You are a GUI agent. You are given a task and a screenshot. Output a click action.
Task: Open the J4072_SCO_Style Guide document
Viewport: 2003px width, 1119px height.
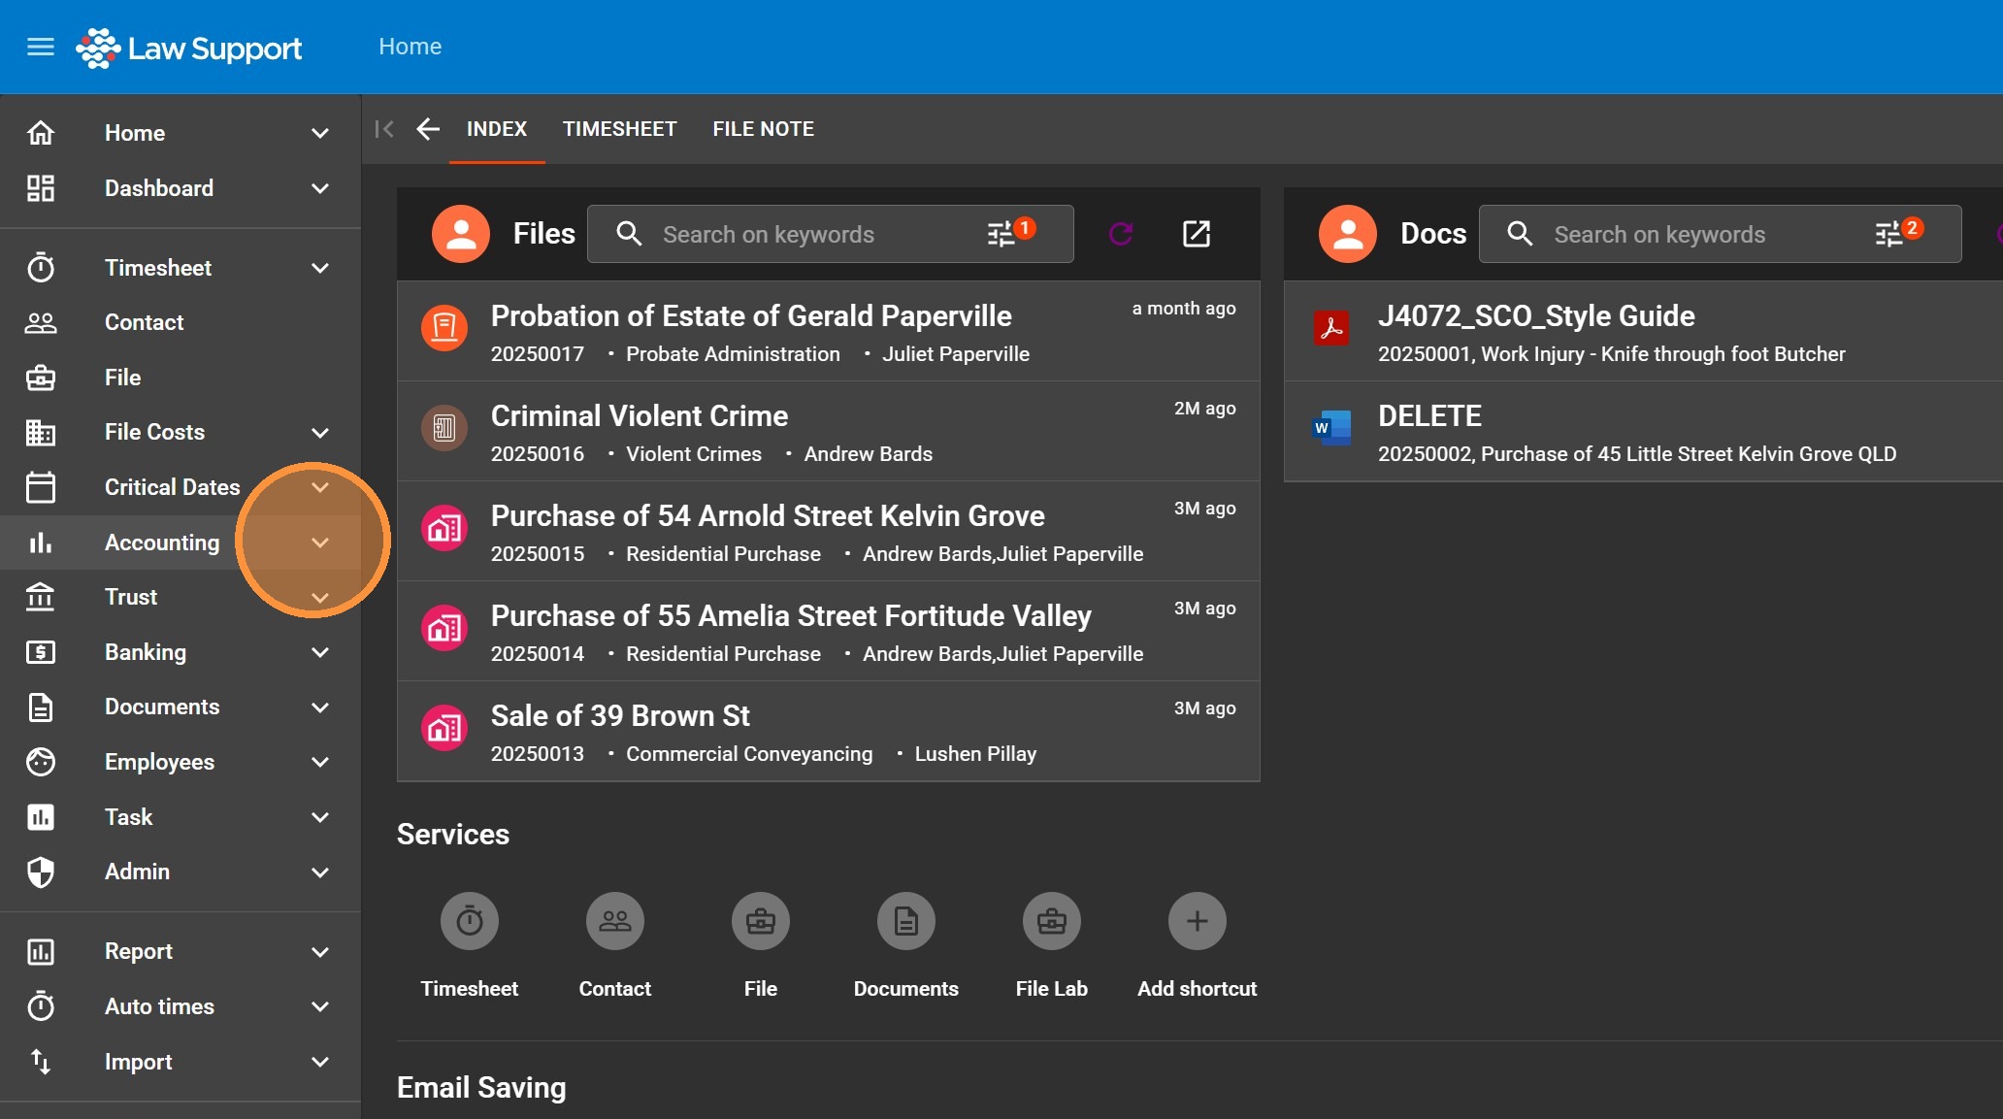pos(1535,316)
